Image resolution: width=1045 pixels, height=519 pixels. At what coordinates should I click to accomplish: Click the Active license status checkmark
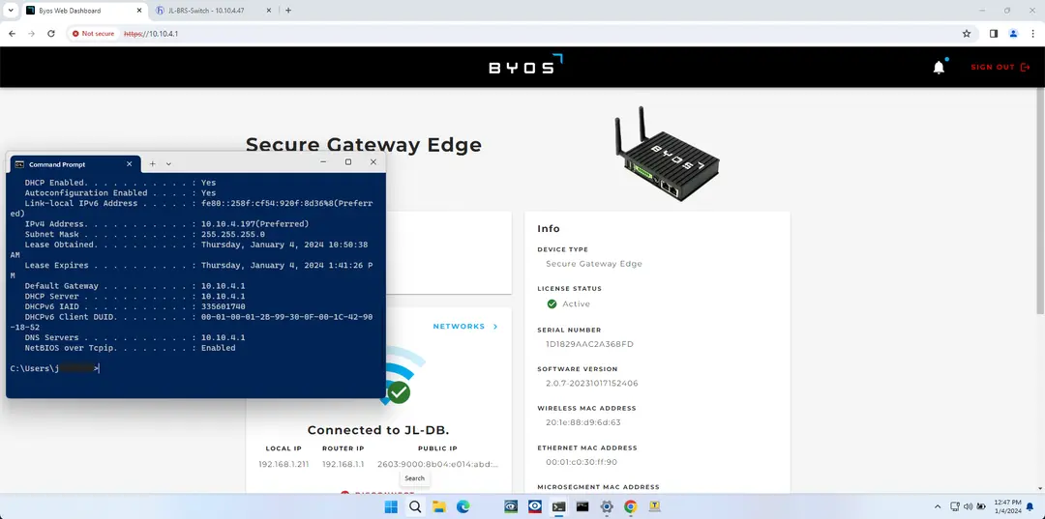pos(552,304)
